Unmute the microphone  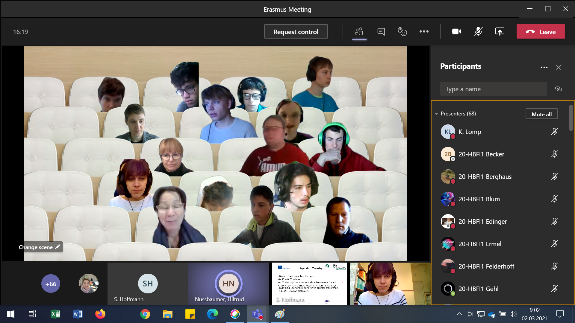tap(478, 31)
